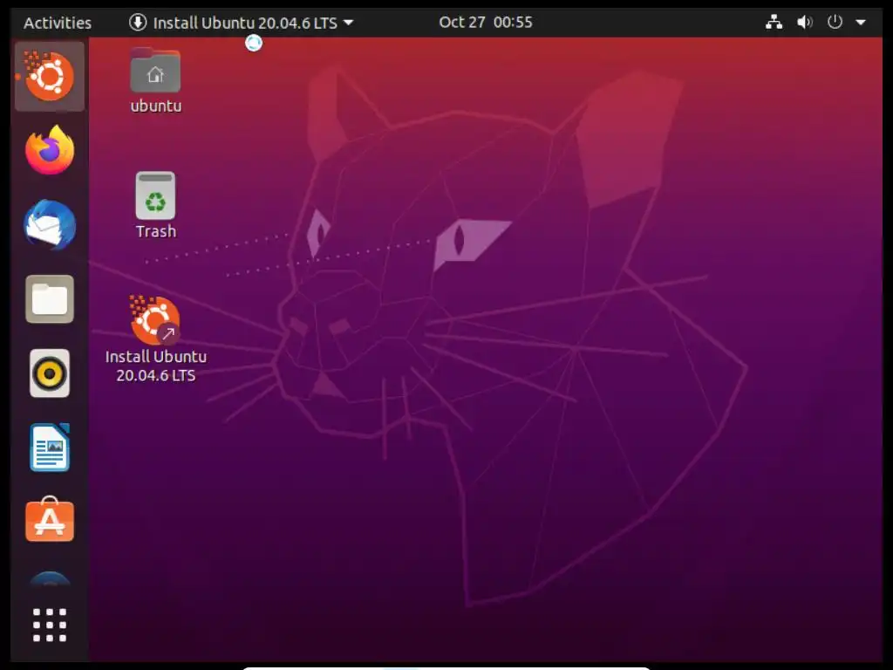
Task: Open Thunderbird Mail in the dock
Action: pyautogui.click(x=50, y=224)
